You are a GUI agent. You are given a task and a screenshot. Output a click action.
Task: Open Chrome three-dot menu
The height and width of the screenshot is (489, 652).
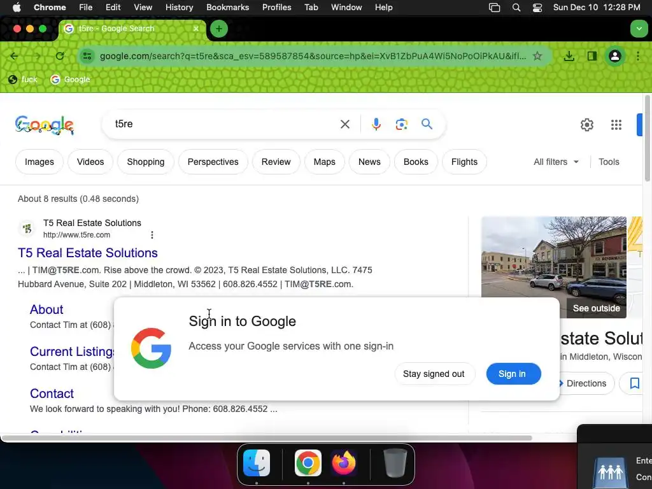tap(638, 56)
